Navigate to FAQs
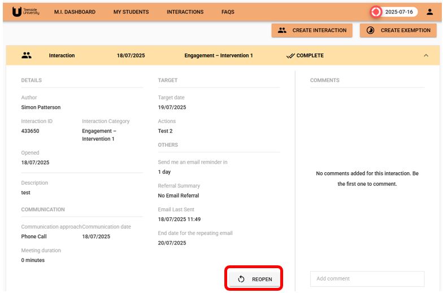 [x=228, y=12]
